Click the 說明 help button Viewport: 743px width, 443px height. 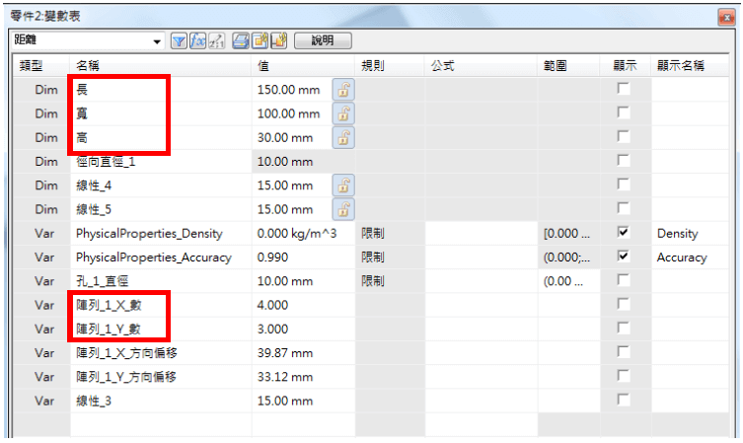323,41
